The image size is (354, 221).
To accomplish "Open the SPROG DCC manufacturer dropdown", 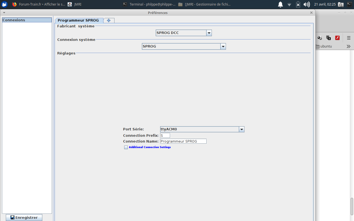I will click(x=184, y=33).
